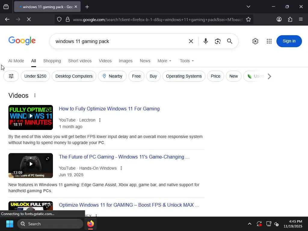Open Google quick settings gear

pos(255,41)
